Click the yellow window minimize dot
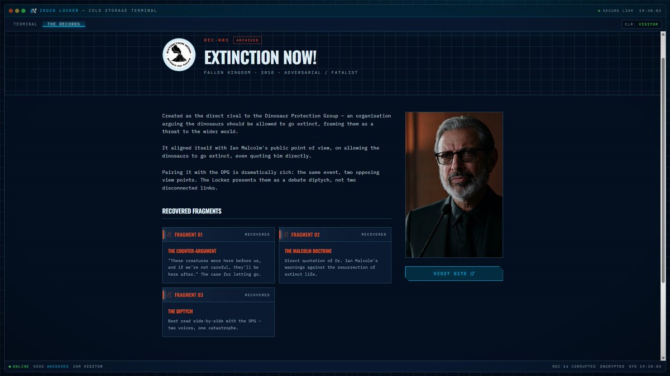670x376 pixels. 17,11
